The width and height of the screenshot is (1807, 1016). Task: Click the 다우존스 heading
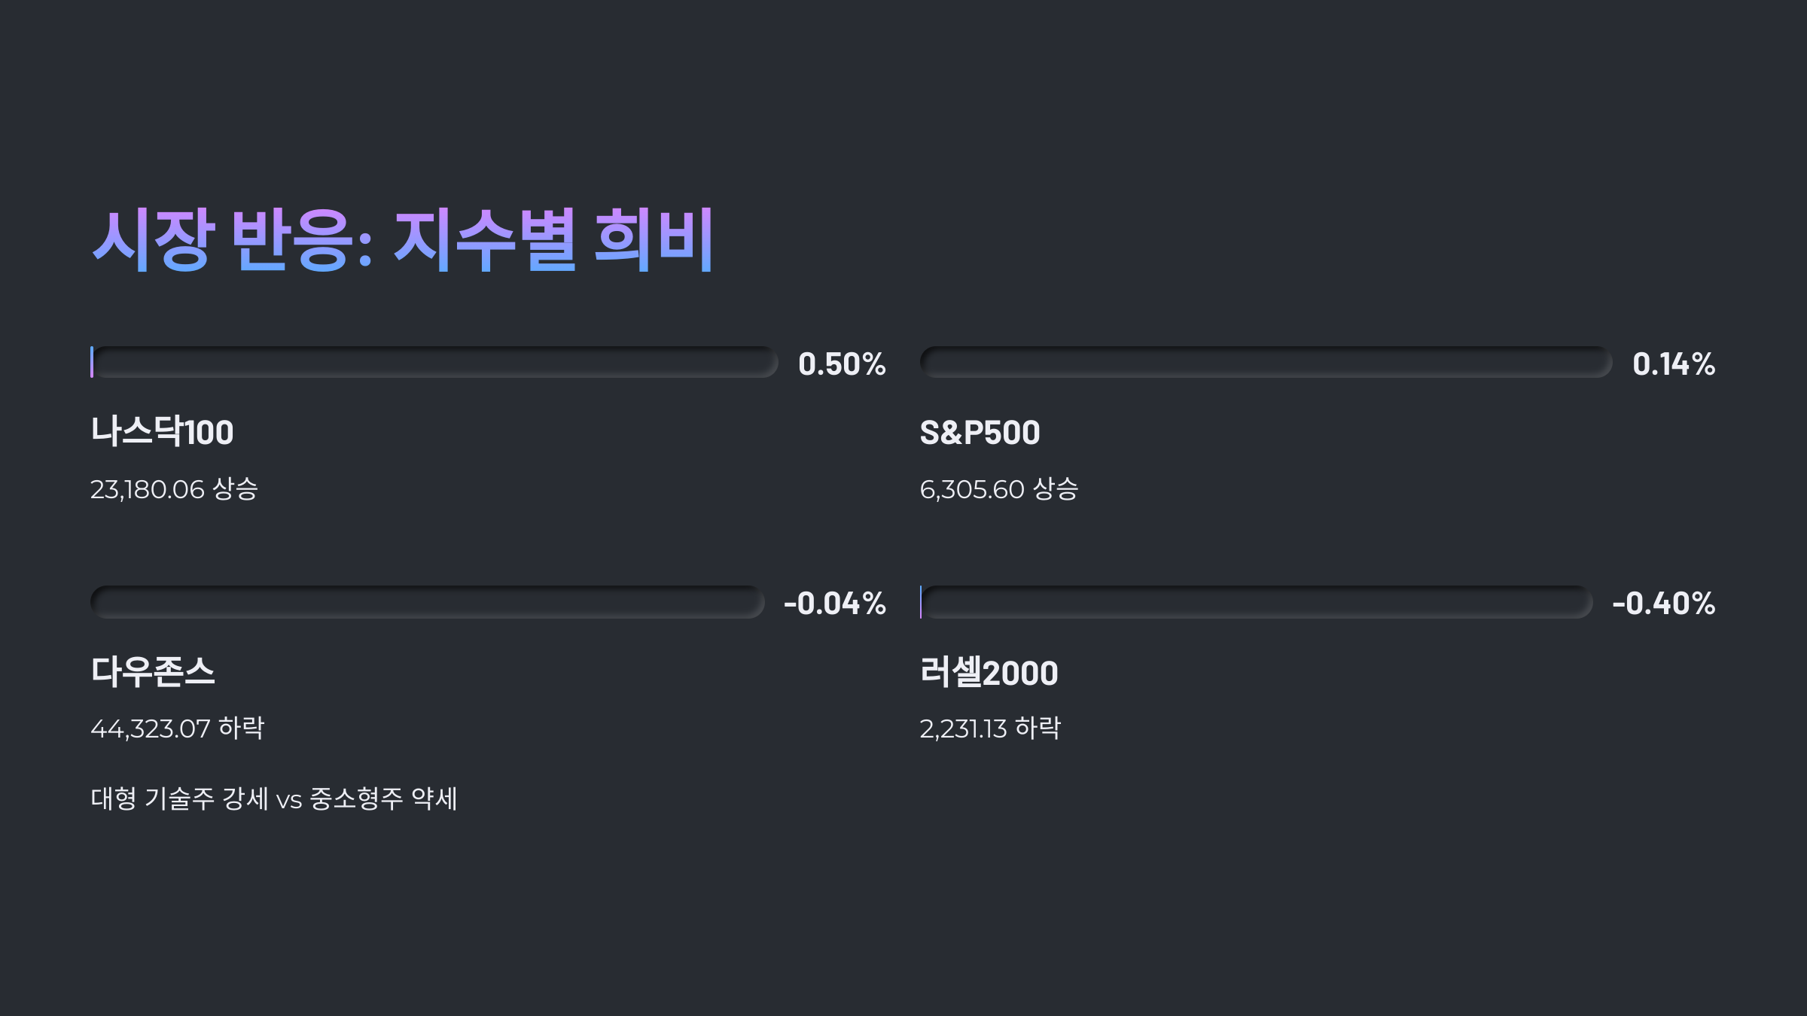153,671
